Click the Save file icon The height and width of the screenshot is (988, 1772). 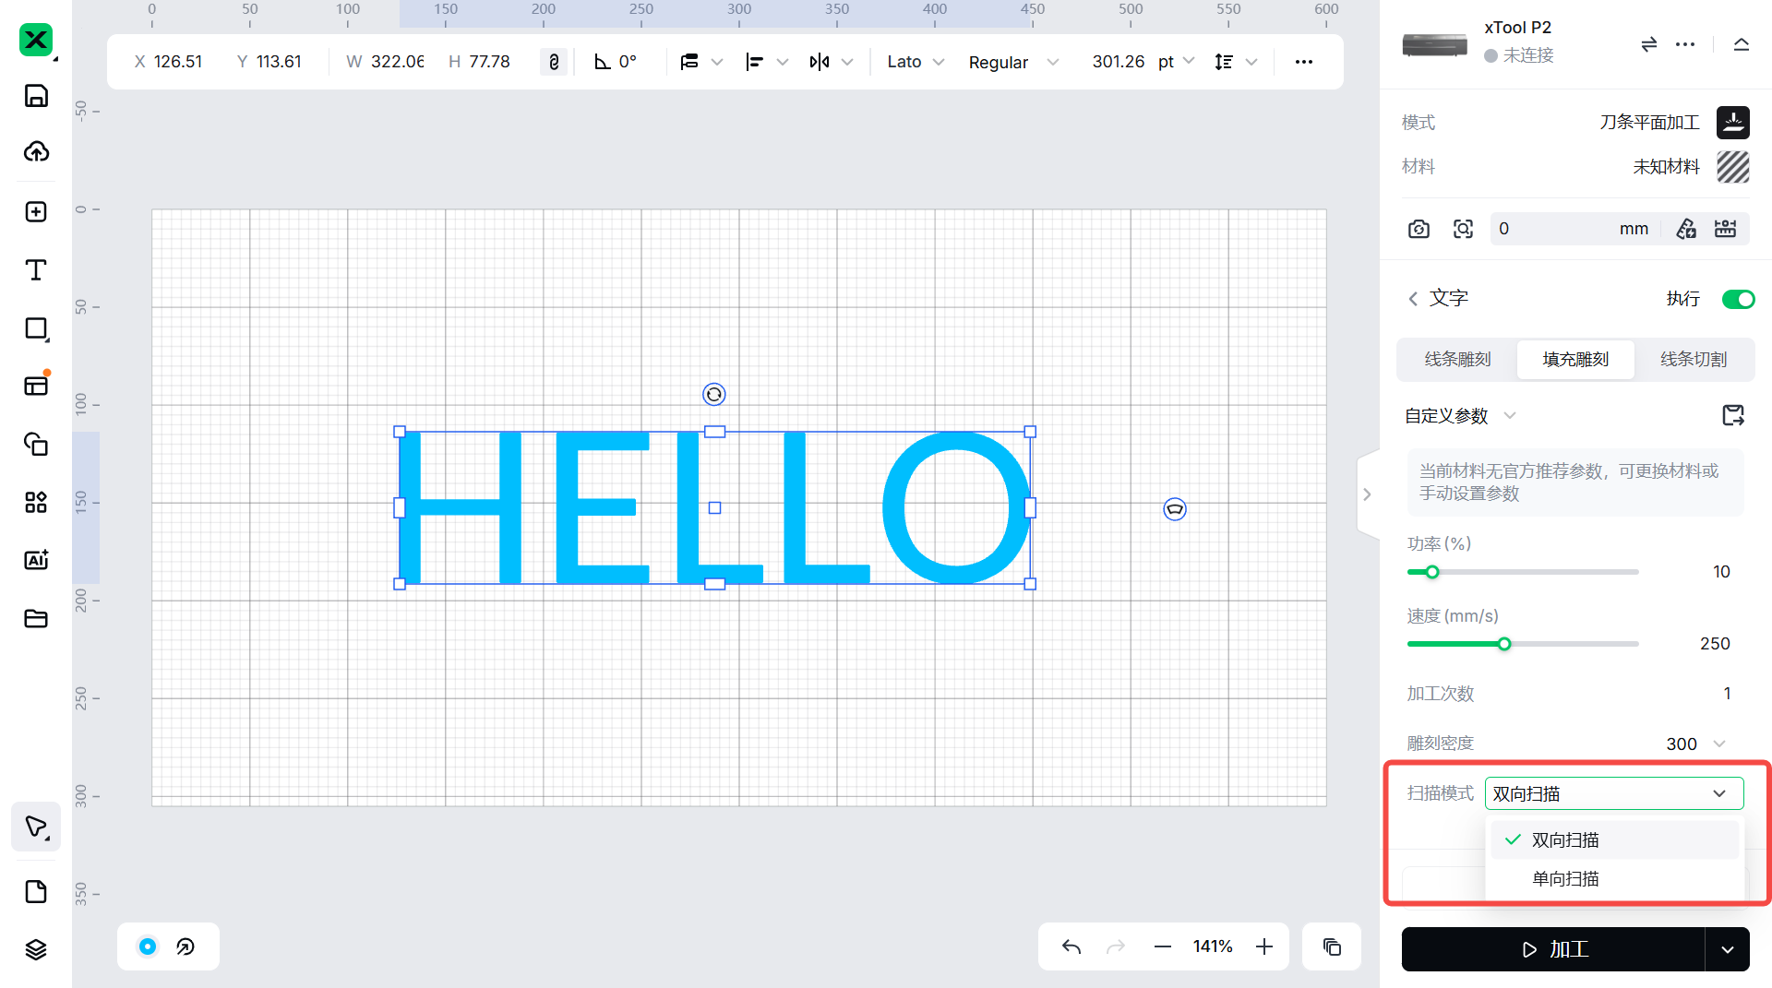[36, 96]
